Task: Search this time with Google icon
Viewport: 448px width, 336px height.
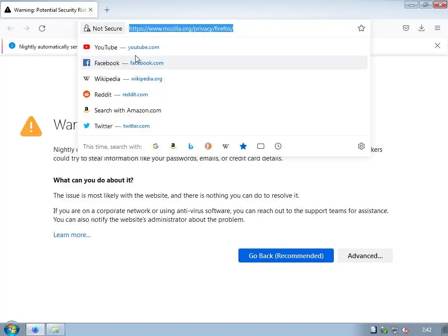Action: (x=156, y=146)
